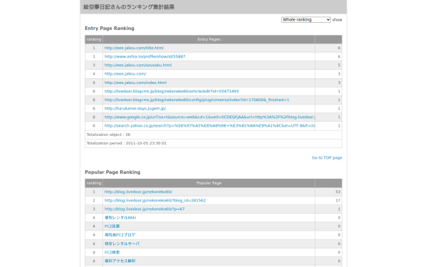Screen dimensions: 427x267
Task: Open the FC2 link ranked directly below 便利レンタルWiki
Action: pyautogui.click(x=112, y=226)
